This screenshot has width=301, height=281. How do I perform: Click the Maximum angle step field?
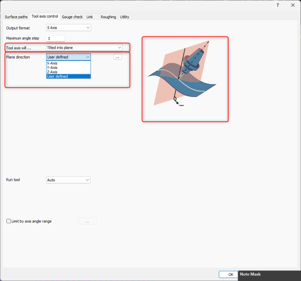click(x=55, y=38)
